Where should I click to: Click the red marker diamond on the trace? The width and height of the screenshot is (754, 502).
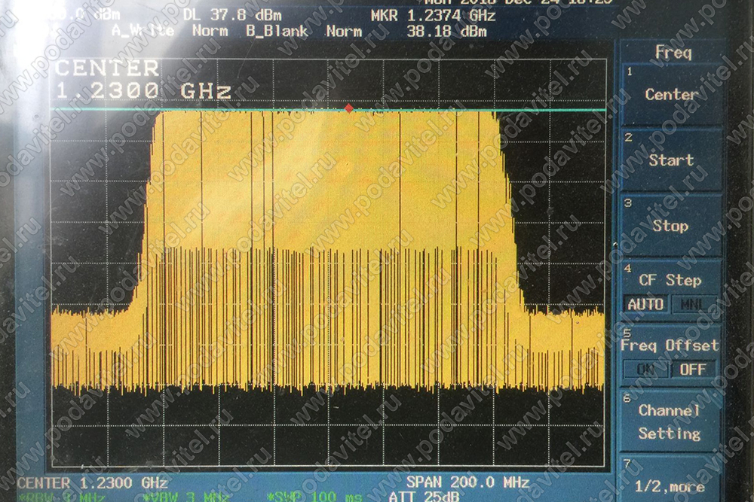point(349,108)
